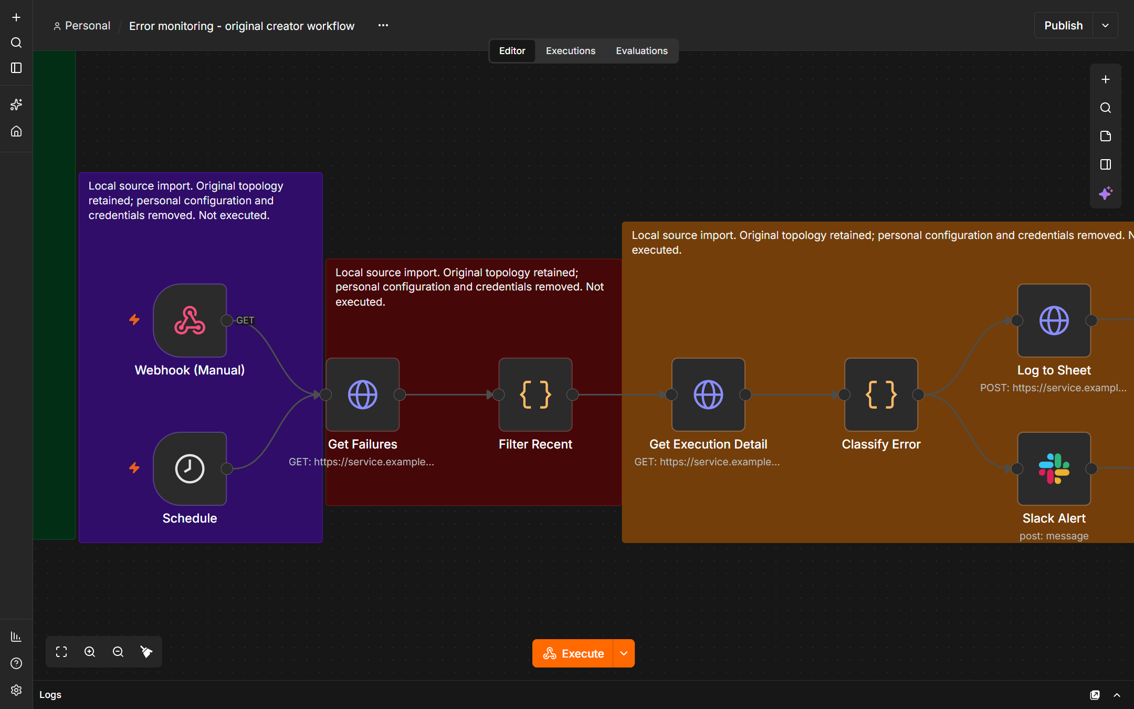This screenshot has width=1134, height=709.
Task: Zoom out on the canvas
Action: coord(118,652)
